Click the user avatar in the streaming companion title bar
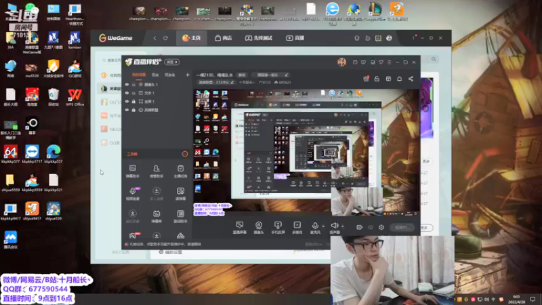The image size is (542, 305). pyautogui.click(x=341, y=62)
